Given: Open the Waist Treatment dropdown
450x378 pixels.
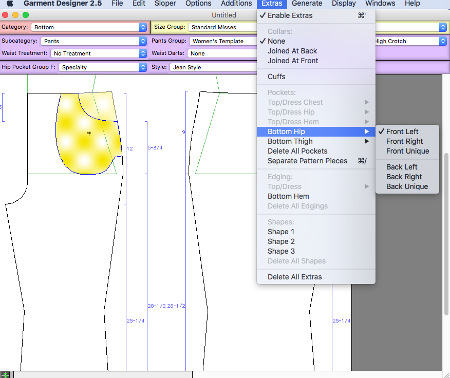Looking at the screenshot, I should click(99, 53).
